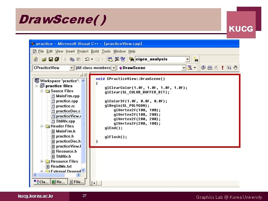Click the Compile toolbar icon
This screenshot has height=201, width=268.
[203, 67]
